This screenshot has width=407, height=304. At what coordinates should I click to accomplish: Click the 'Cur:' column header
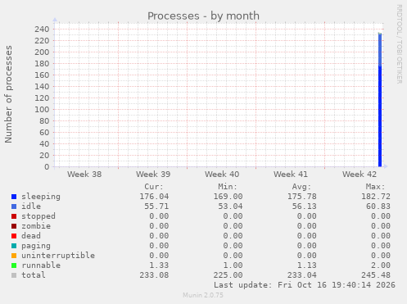(x=154, y=187)
